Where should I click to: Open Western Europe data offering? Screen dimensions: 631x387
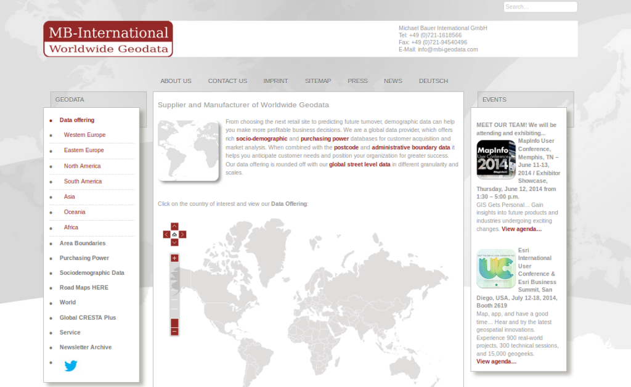click(x=84, y=135)
